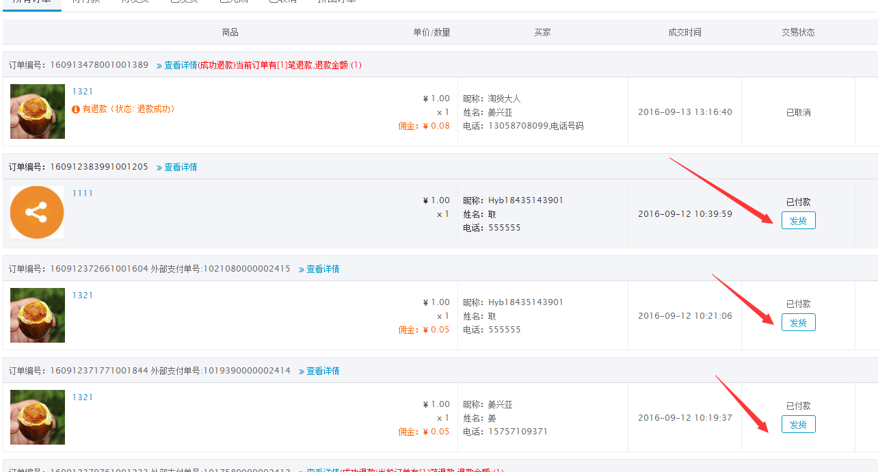878x472 pixels.
Task: Click the 有退款（状态: 退款成功）text
Action: tap(129, 109)
